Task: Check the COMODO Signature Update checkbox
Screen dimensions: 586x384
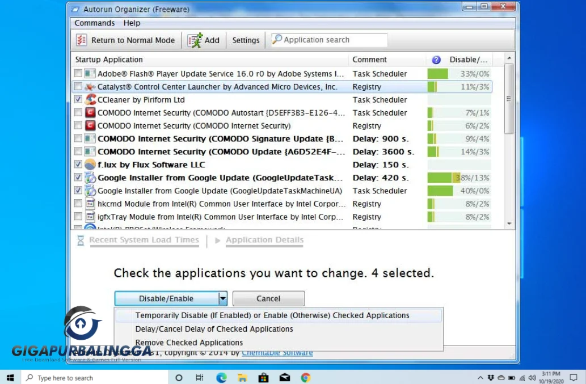Action: (x=78, y=138)
